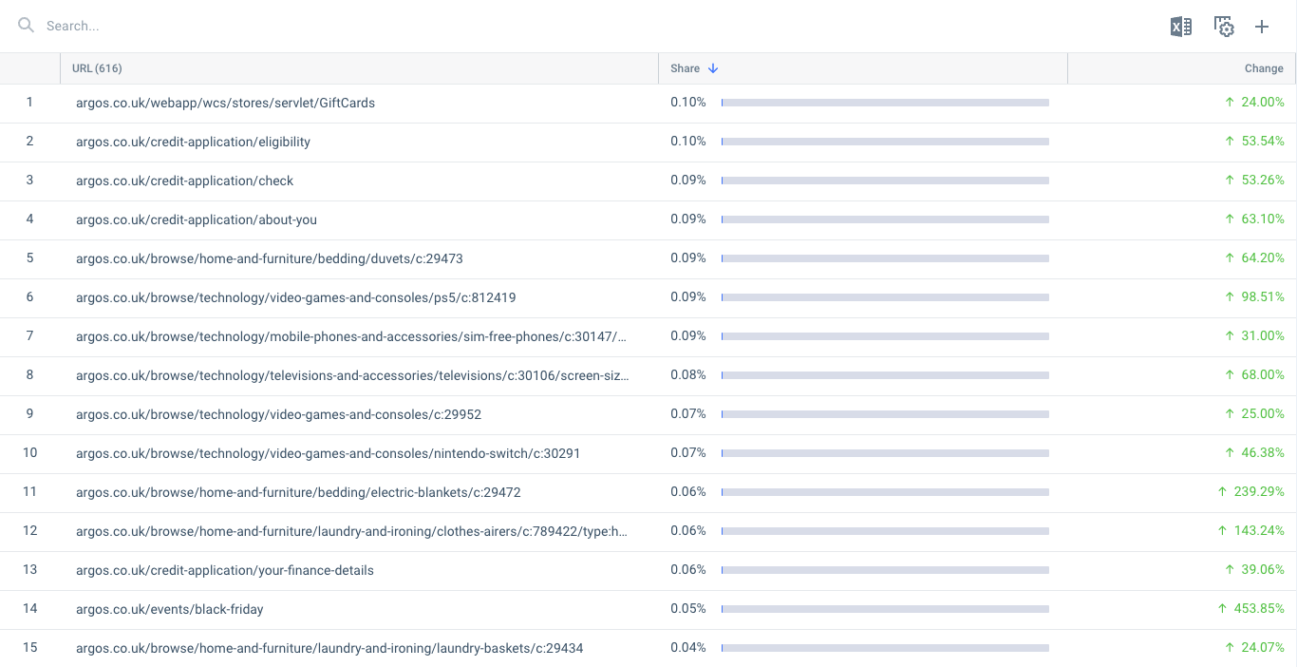Open the GiftCards servlet URL
This screenshot has width=1297, height=667.
(225, 103)
